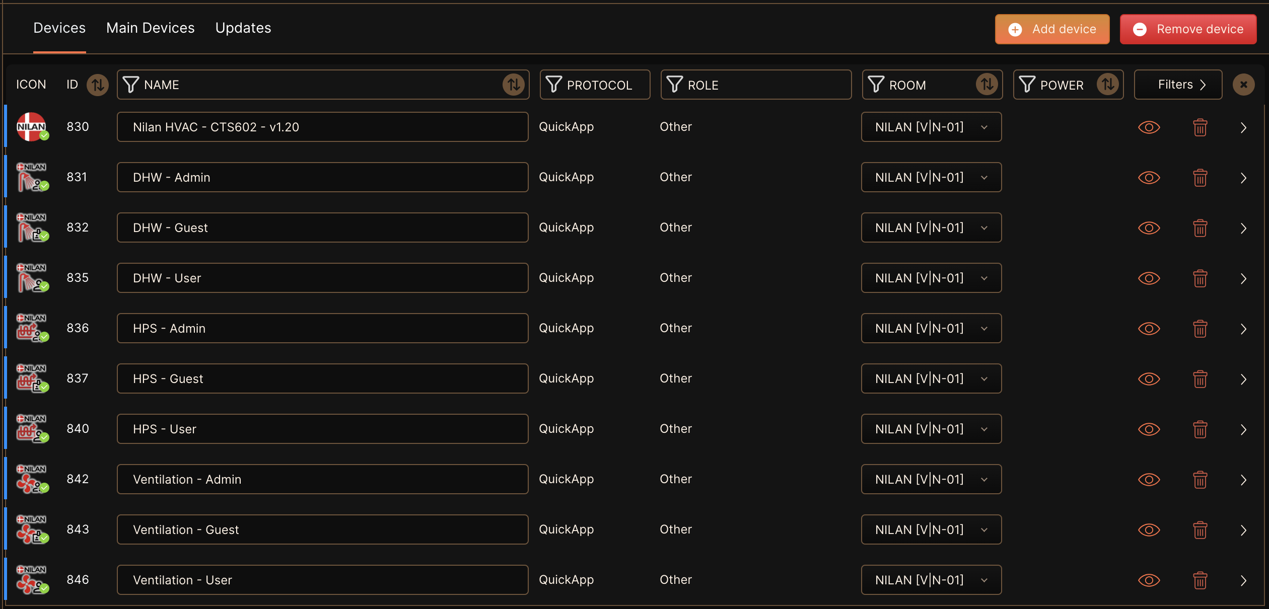Open room dropdown for HPS - Admin
1269x609 pixels.
[x=931, y=328]
